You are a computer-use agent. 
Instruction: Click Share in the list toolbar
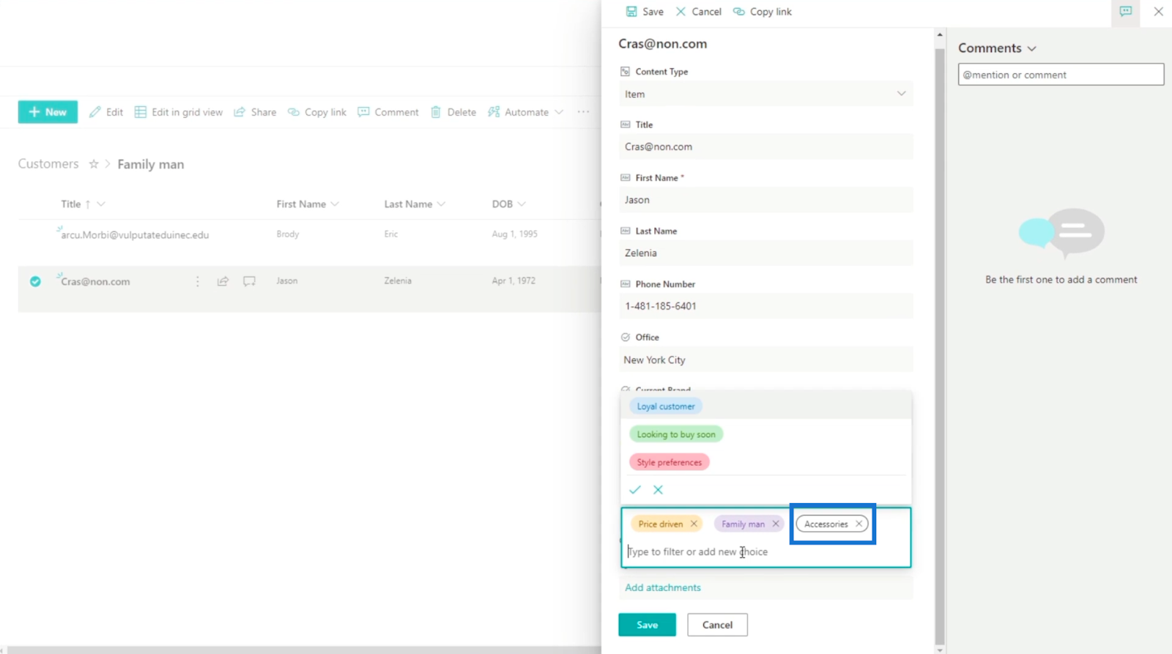click(255, 112)
